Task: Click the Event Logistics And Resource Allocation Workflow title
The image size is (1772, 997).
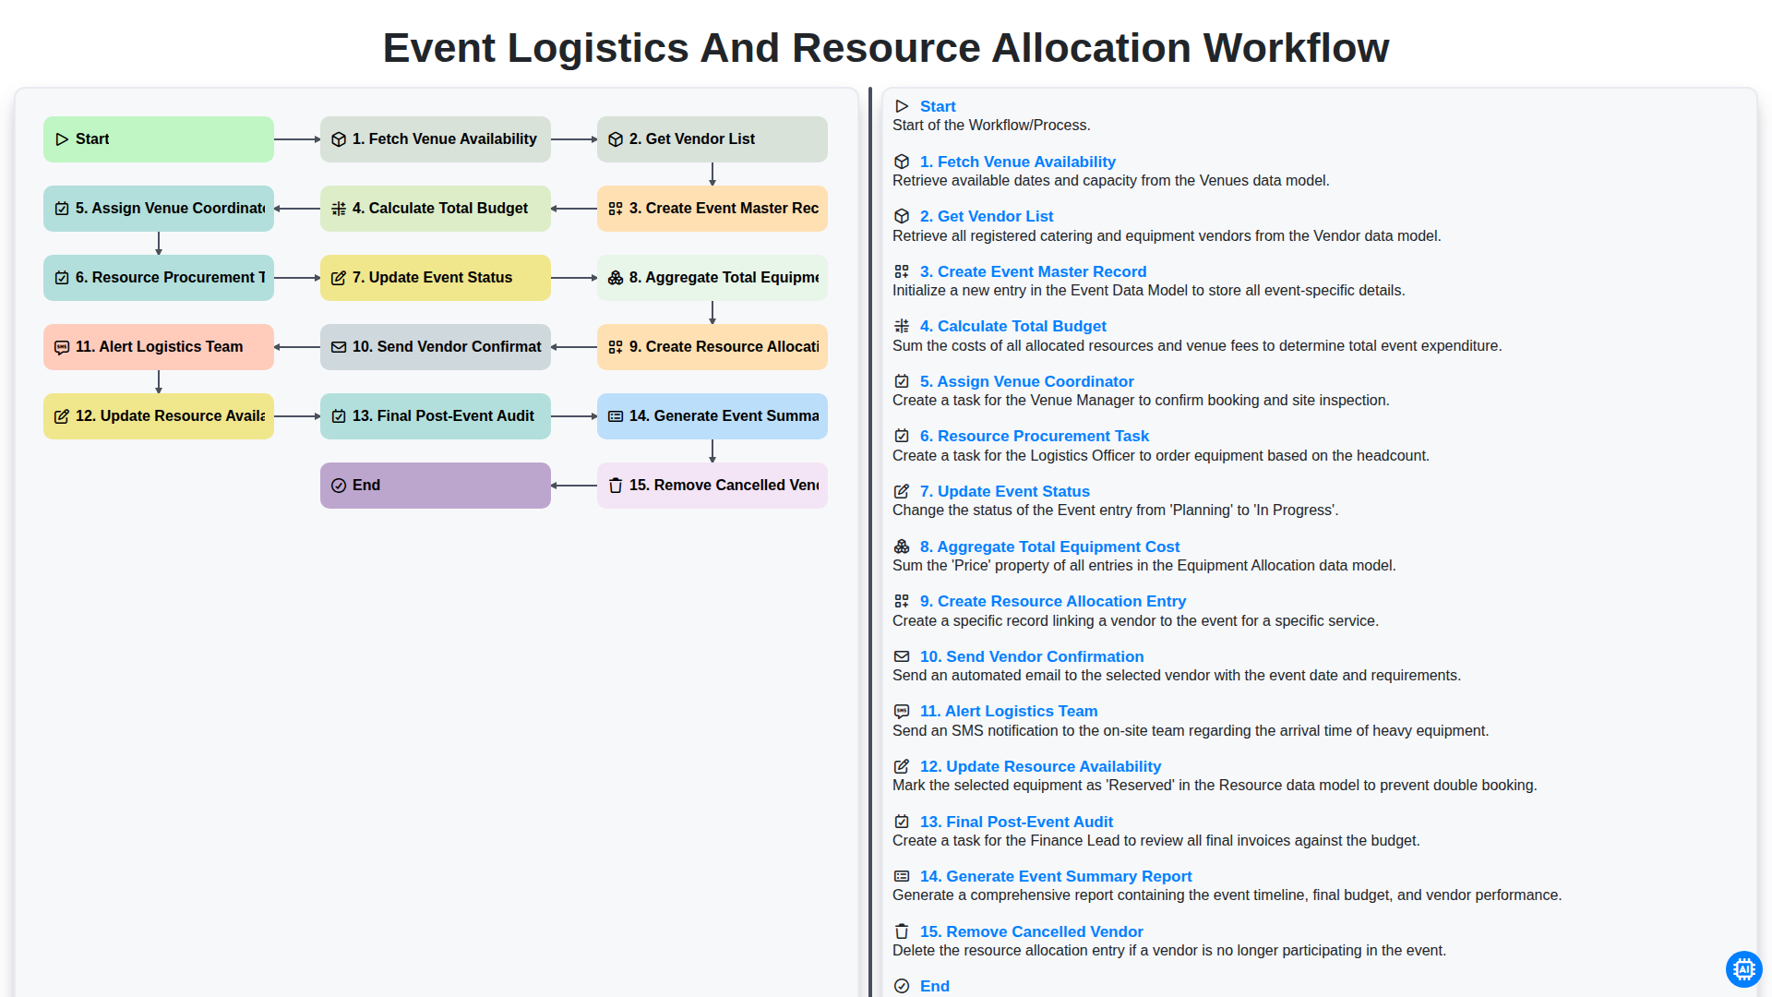Action: [x=886, y=48]
